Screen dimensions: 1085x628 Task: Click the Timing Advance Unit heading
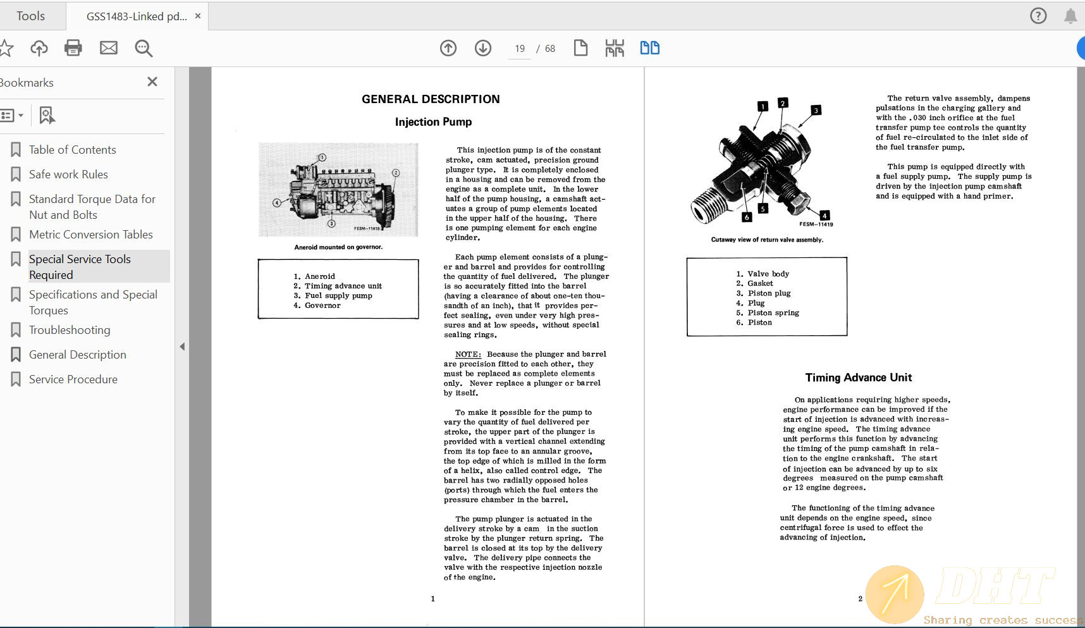click(x=859, y=378)
